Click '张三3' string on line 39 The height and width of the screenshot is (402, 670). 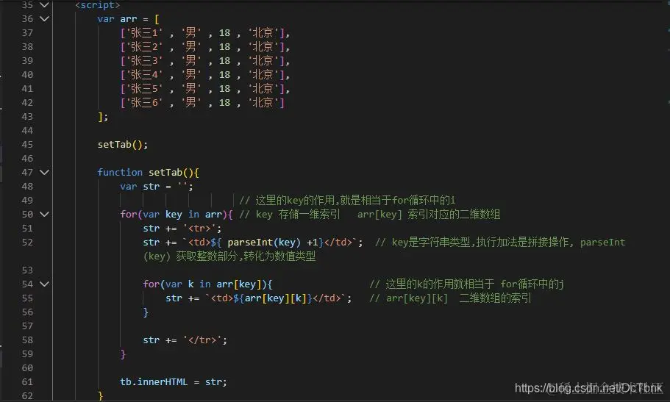(x=144, y=61)
